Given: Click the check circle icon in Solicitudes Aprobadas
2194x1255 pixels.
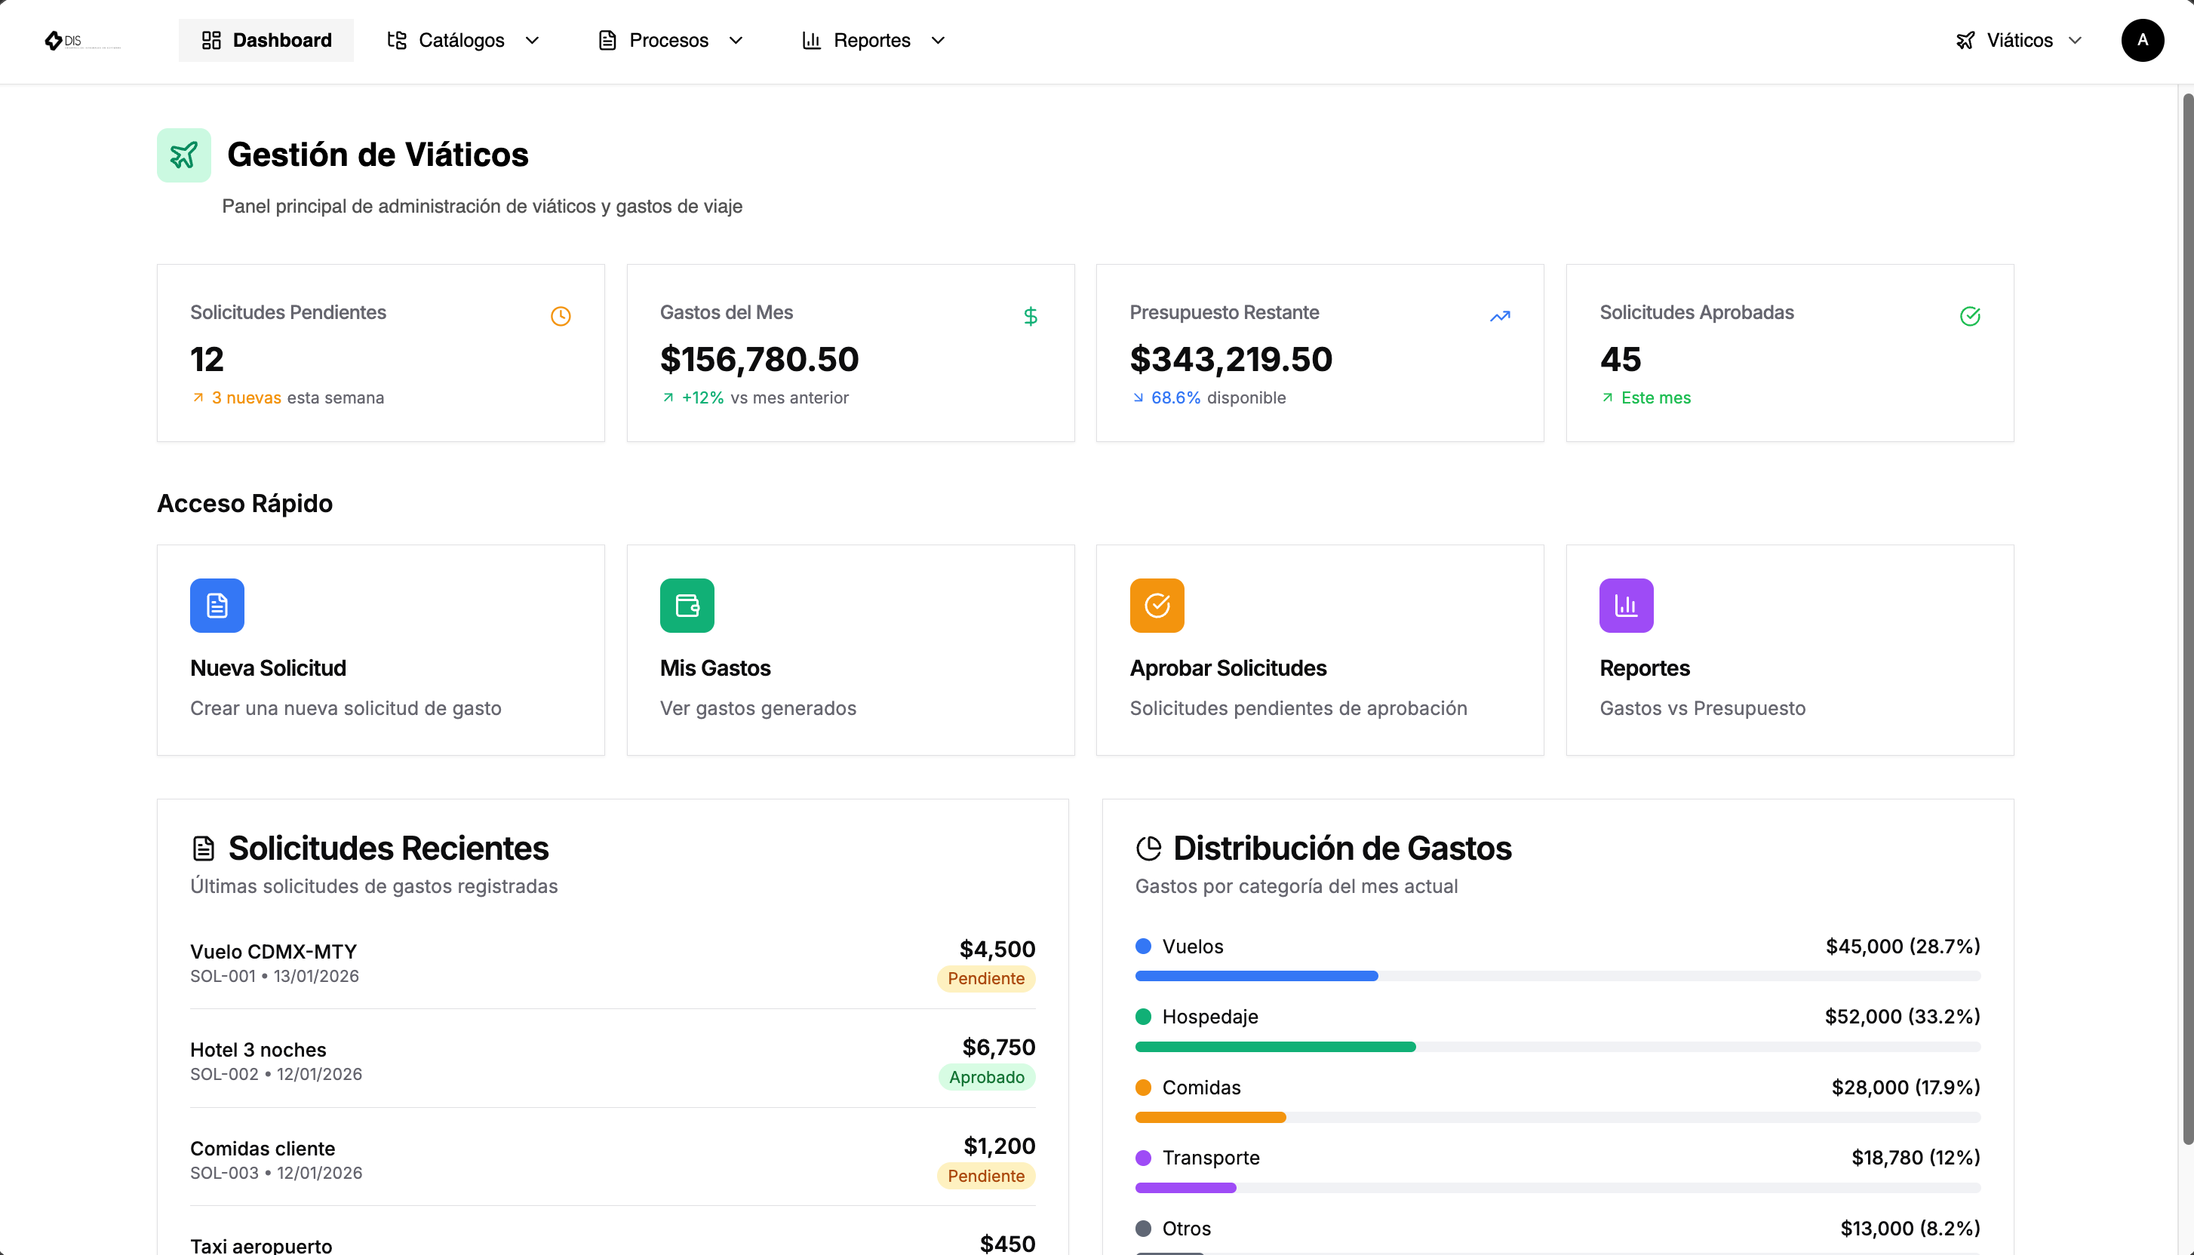Looking at the screenshot, I should [x=1969, y=316].
